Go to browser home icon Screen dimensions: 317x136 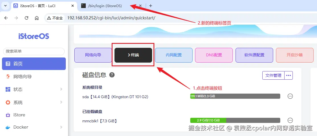tap(36, 18)
